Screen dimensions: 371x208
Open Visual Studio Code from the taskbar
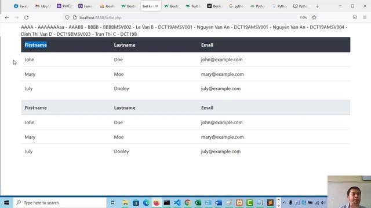[x=177, y=203]
